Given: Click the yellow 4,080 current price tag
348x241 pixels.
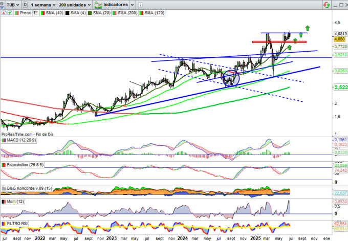Looking at the screenshot, I should pos(340,39).
